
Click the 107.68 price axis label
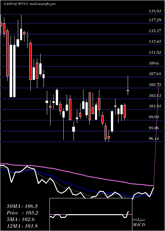155,74
